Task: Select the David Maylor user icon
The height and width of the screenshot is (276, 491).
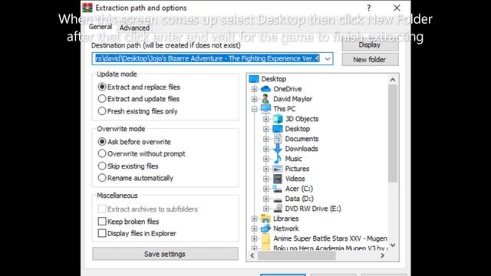Action: (265, 99)
